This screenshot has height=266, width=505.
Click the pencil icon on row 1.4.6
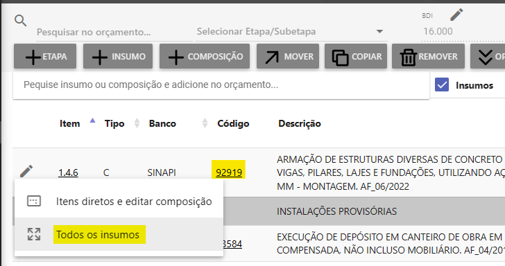click(x=26, y=171)
